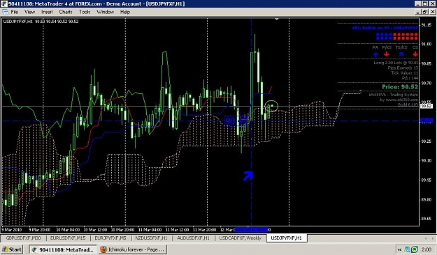Screen dimensions: 437x255
Task: Click the Windows Start button
Action: [12, 249]
